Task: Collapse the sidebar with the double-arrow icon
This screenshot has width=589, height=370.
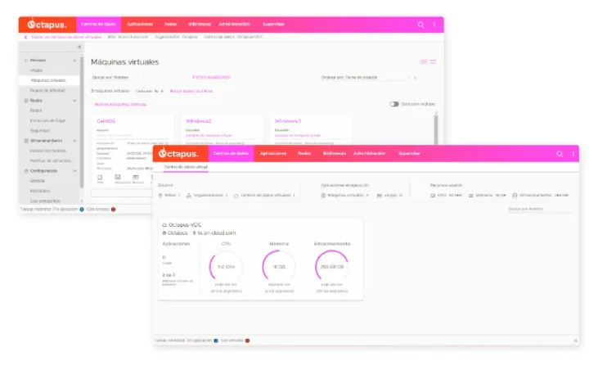Action: tap(79, 47)
